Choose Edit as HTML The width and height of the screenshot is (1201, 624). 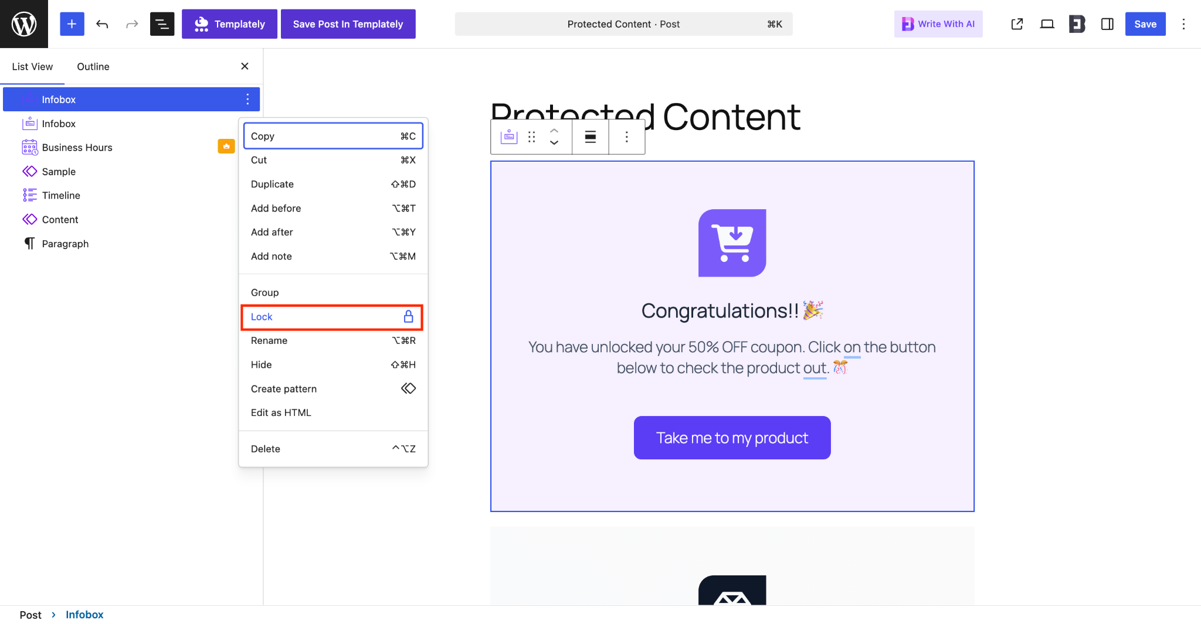[x=333, y=412]
